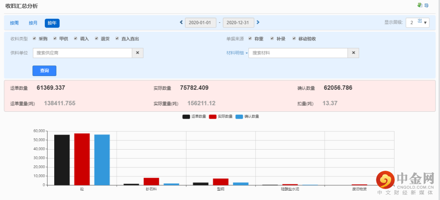Go to next date range arrow

258,22
